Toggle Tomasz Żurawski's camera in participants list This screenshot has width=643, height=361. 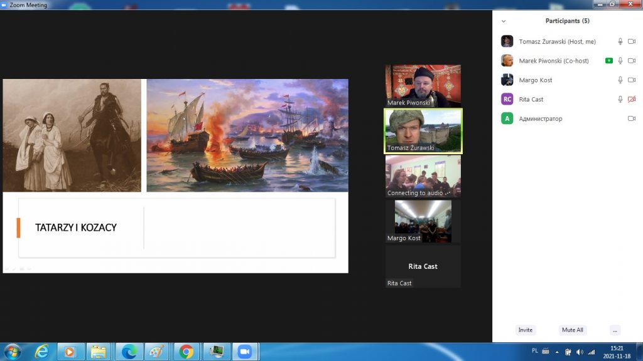(632, 41)
